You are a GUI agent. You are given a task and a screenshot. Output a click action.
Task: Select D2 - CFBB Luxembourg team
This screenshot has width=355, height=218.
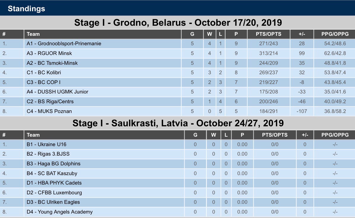pyautogui.click(x=54, y=193)
